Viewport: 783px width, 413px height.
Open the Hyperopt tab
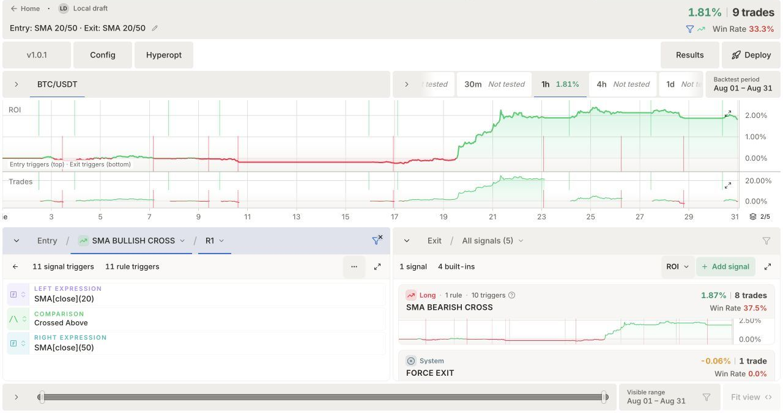click(164, 55)
